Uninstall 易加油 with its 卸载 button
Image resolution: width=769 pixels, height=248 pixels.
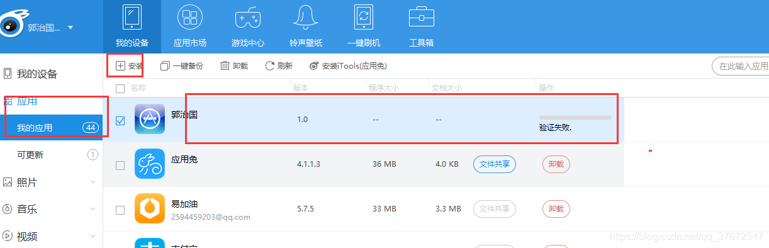tap(556, 209)
